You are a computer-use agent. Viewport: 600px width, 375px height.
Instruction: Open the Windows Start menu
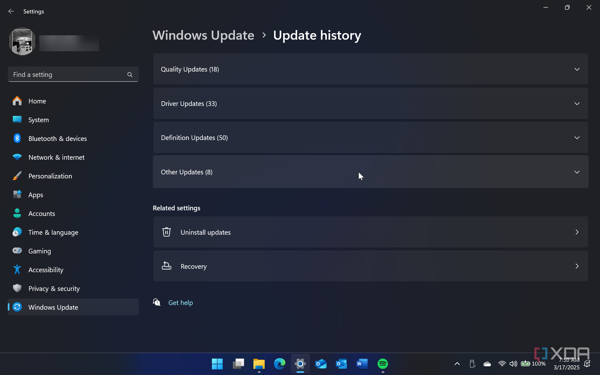[217, 364]
